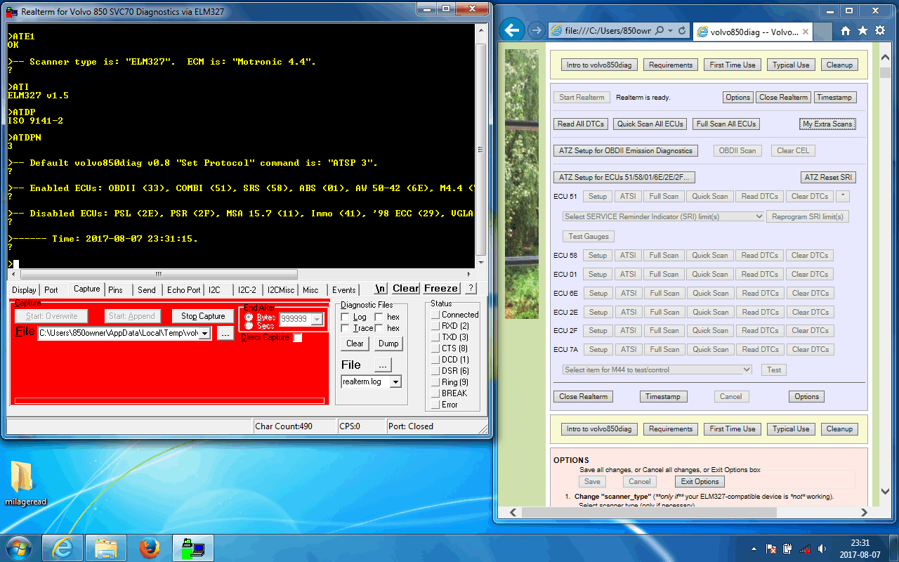899x562 pixels.
Task: Open the capture file path dropdown
Action: pyautogui.click(x=204, y=334)
